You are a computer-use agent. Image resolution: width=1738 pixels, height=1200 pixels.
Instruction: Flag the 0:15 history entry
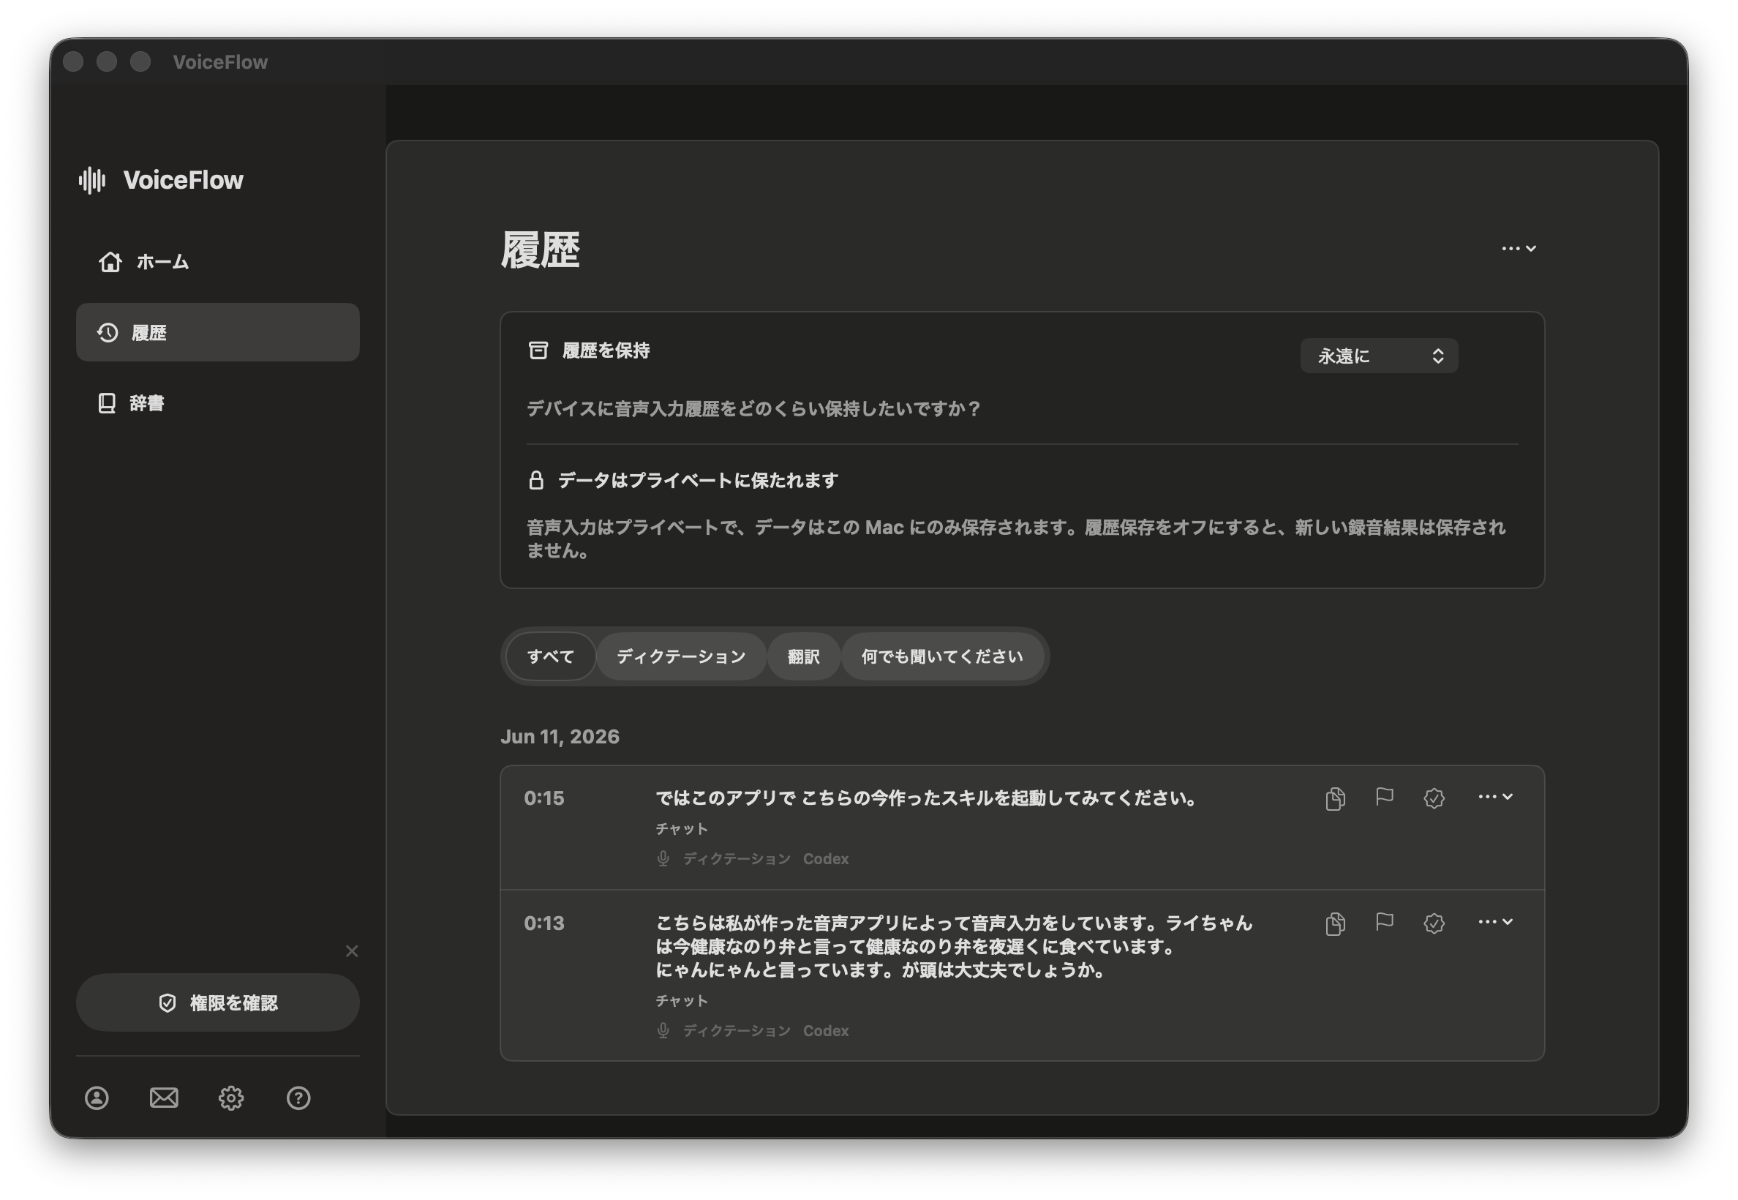[x=1384, y=797]
